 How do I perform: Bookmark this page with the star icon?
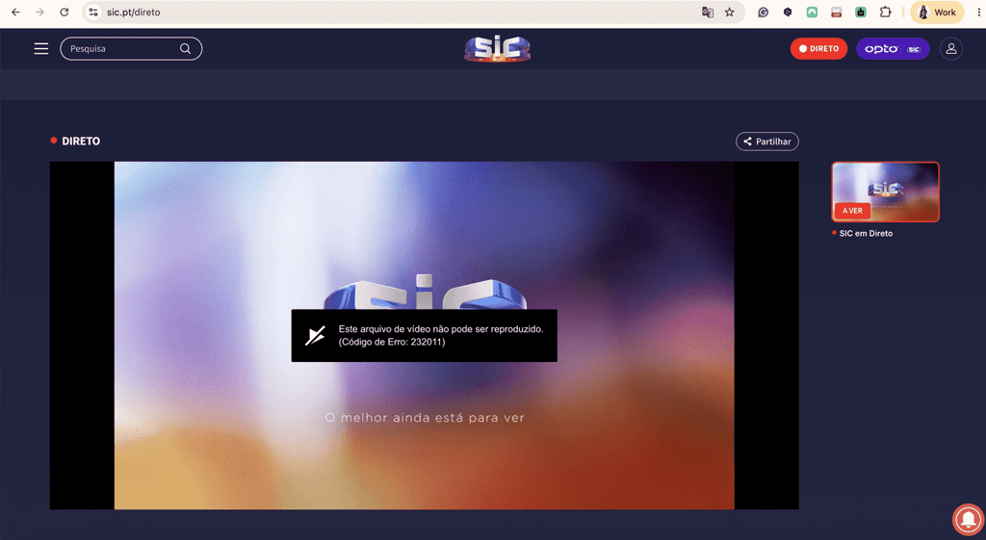coord(730,12)
